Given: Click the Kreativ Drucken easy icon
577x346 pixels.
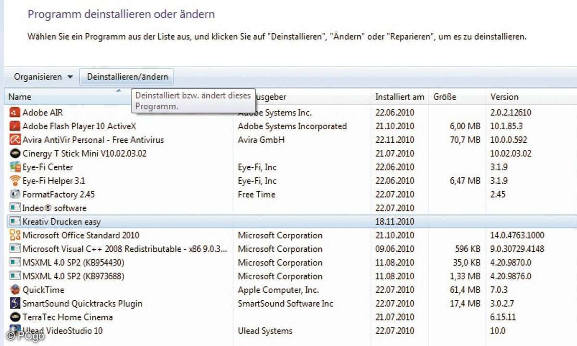Looking at the screenshot, I should point(14,222).
